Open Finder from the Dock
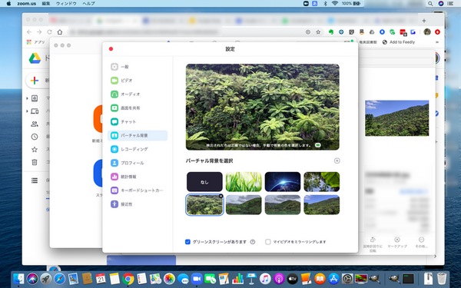 18,279
